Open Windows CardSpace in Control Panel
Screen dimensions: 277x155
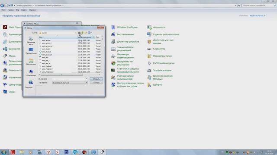coord(124,27)
